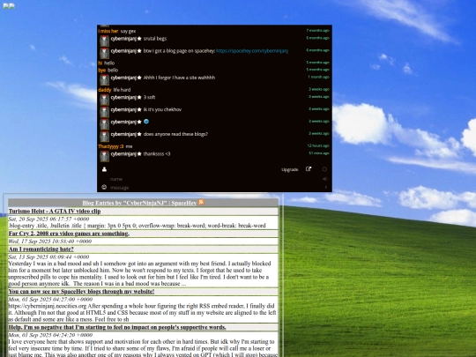Click the 'hi' username in chat

[x=100, y=63]
